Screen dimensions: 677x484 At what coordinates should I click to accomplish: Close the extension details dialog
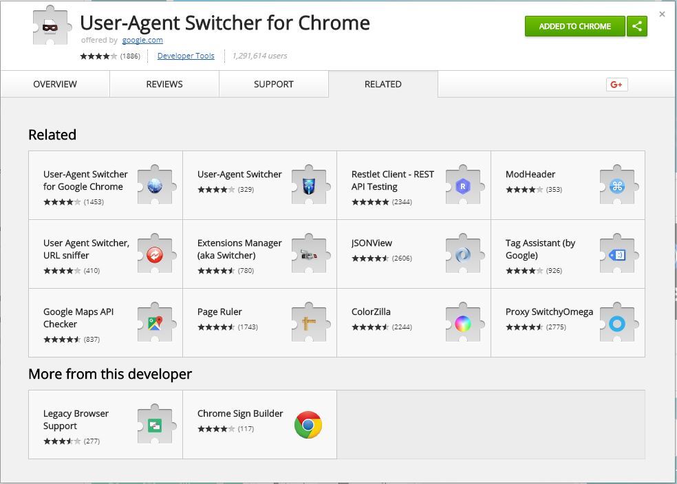pos(662,14)
